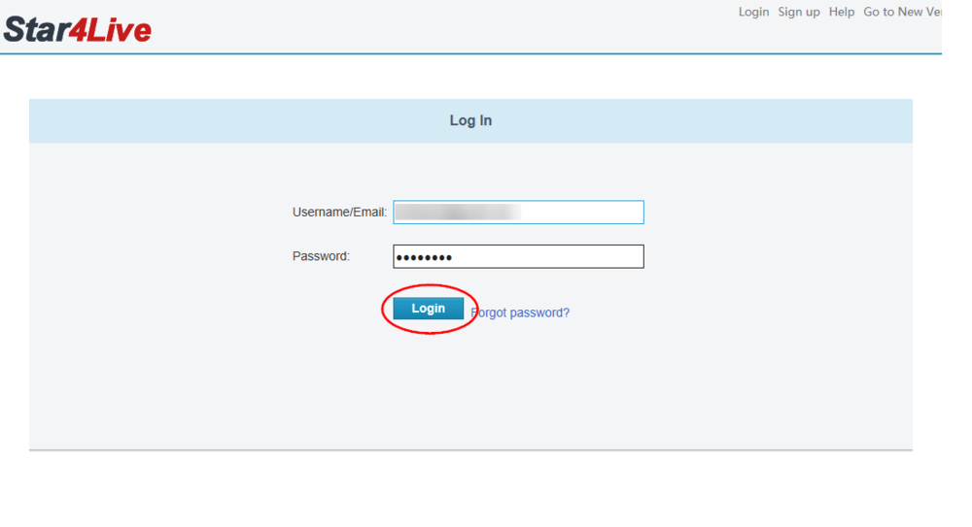Click the light blue Log In header bar

pos(470,120)
